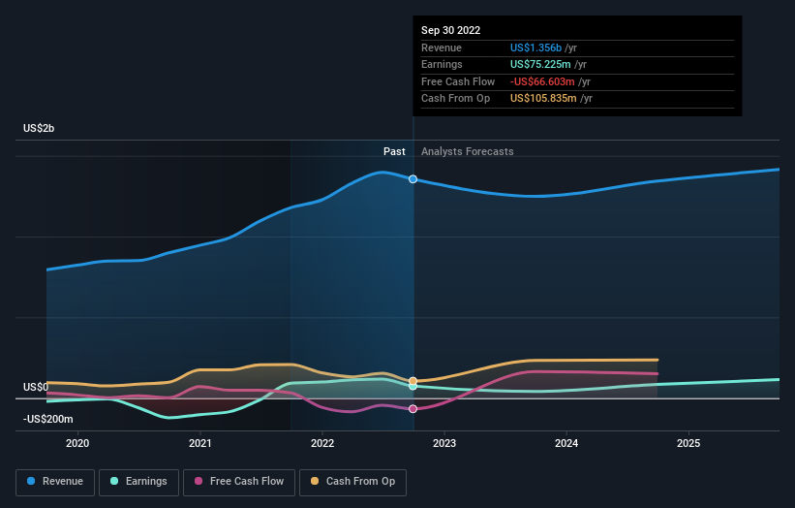Screen dimensions: 795x508
Task: Click the Past section label
Action: [394, 152]
